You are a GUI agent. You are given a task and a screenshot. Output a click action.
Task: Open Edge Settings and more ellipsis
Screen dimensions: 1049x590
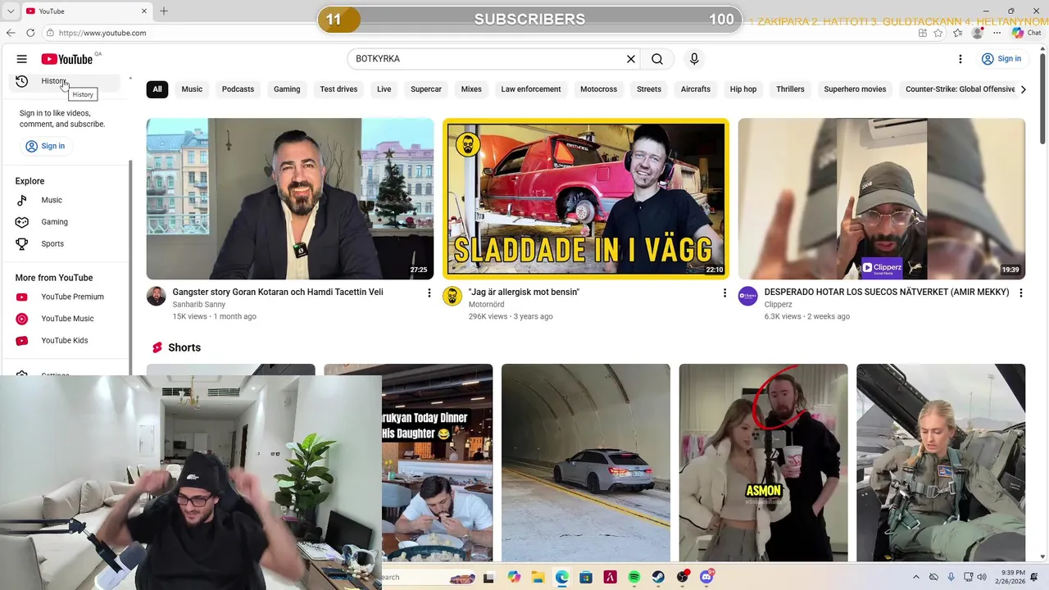tap(997, 33)
